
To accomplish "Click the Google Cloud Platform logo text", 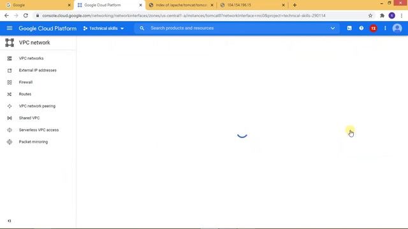I will tap(48, 28).
